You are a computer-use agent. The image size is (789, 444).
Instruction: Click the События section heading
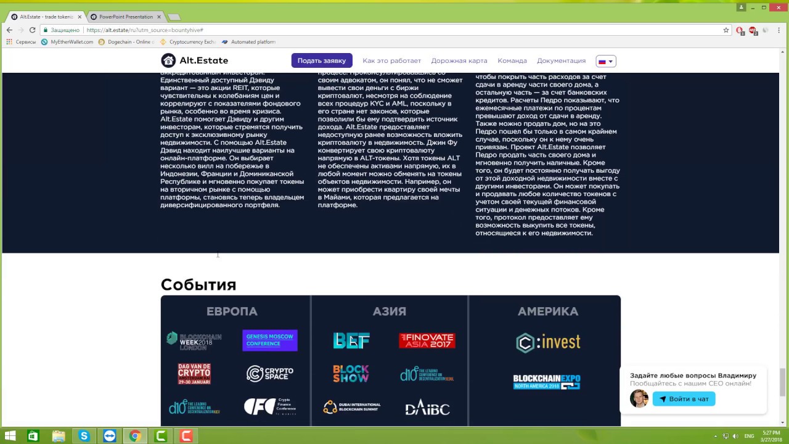pyautogui.click(x=198, y=284)
